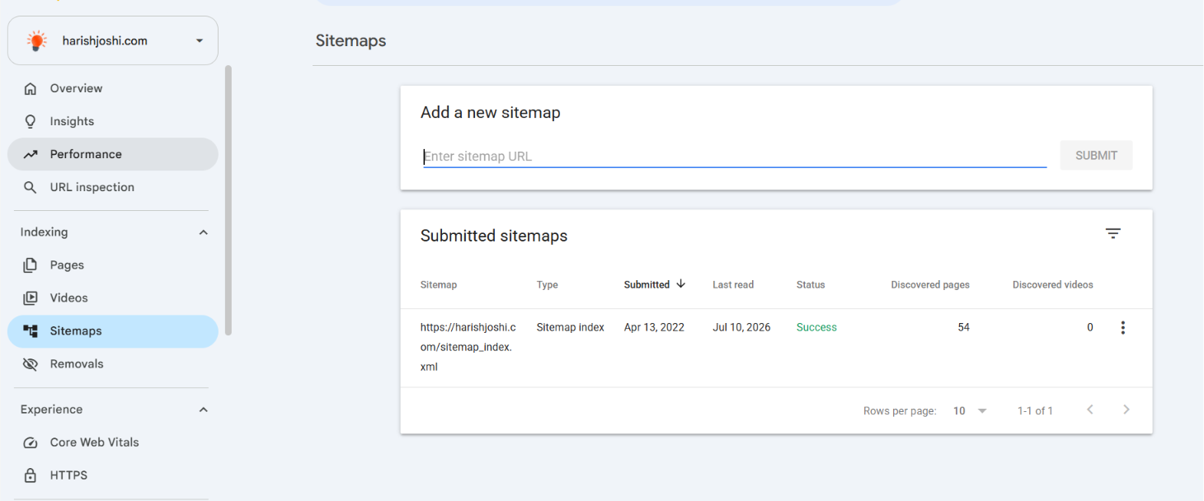
Task: Click the Submitted sitemaps heading
Action: click(494, 236)
